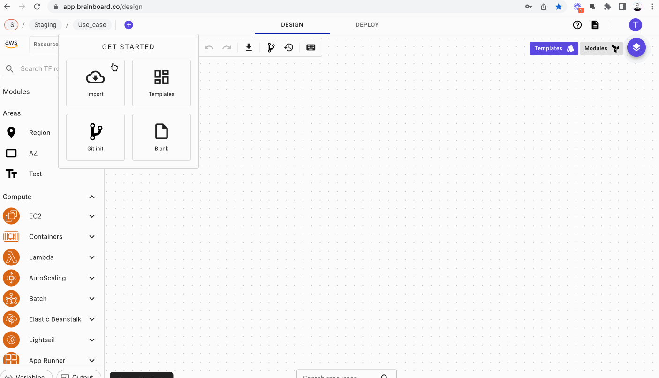Click the purple layers floating button
The image size is (659, 378).
(636, 47)
